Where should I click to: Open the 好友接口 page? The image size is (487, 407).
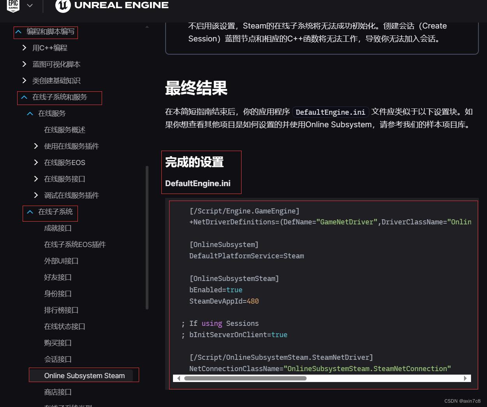pos(58,277)
